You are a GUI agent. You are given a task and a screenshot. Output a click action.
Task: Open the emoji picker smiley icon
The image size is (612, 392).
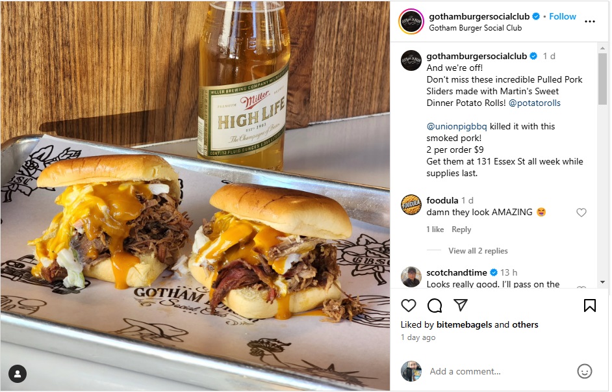584,371
